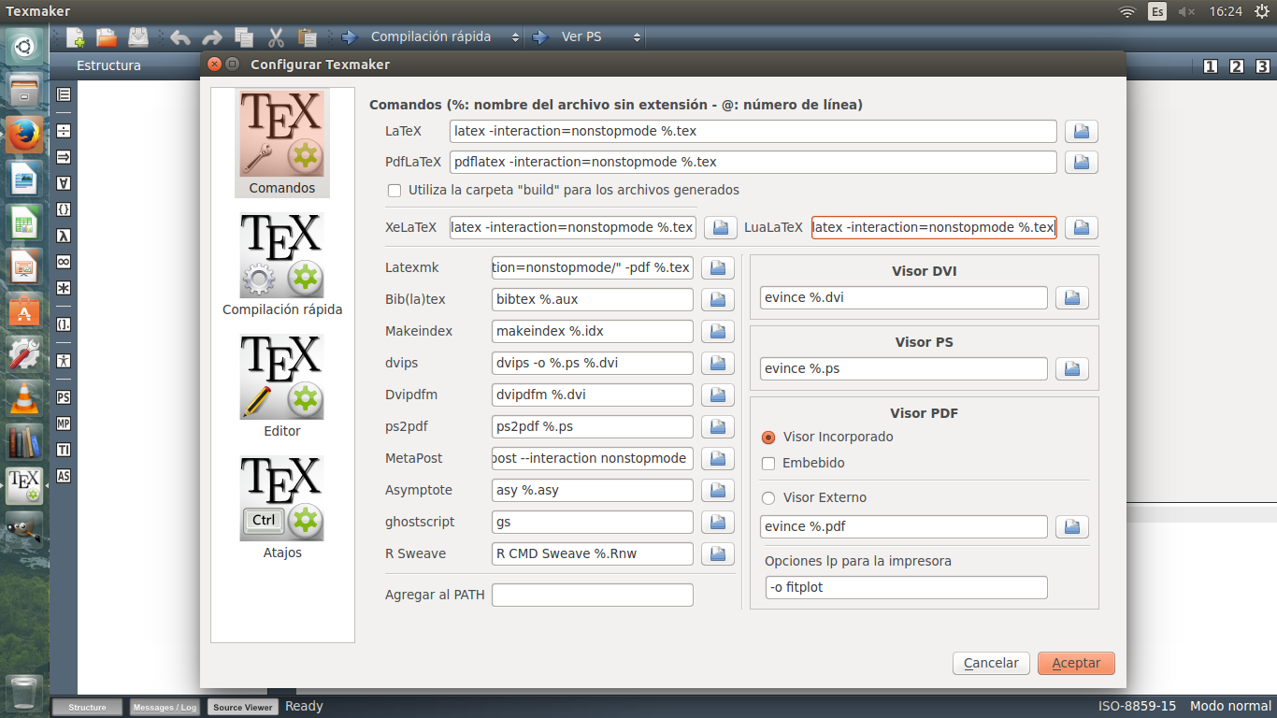
Task: Enable the build folder checkbox
Action: [394, 190]
